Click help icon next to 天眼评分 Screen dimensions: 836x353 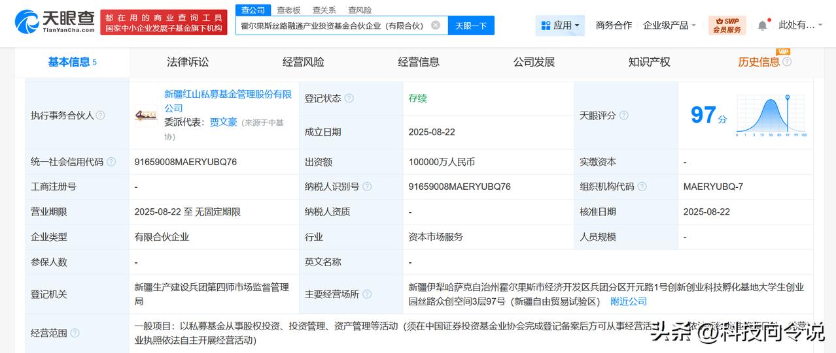point(623,115)
